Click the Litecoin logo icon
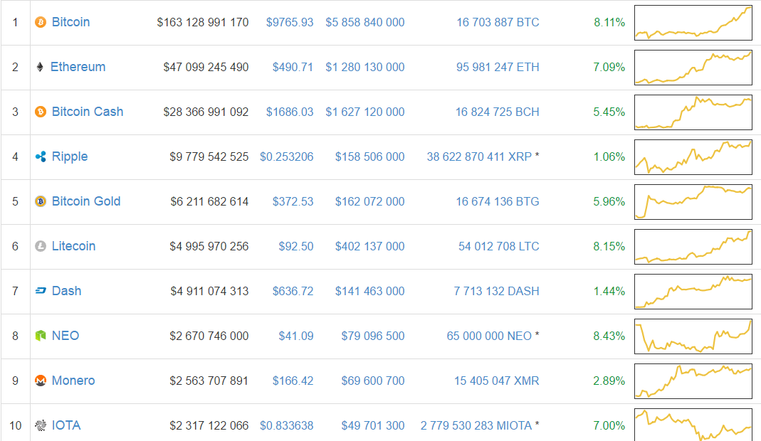This screenshot has width=761, height=441. click(41, 246)
